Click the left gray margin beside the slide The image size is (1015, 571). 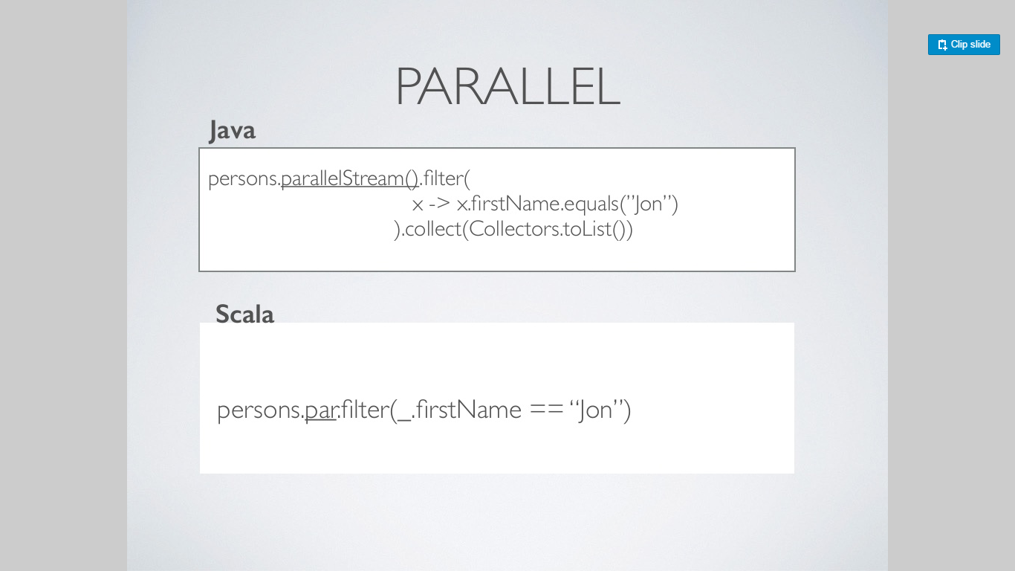click(63, 297)
